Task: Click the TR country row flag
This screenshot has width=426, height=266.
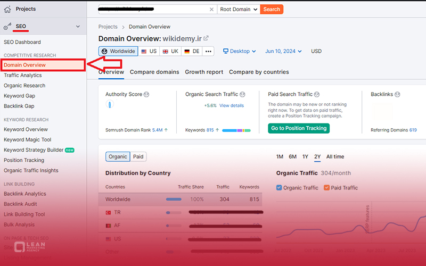Action: click(x=108, y=212)
